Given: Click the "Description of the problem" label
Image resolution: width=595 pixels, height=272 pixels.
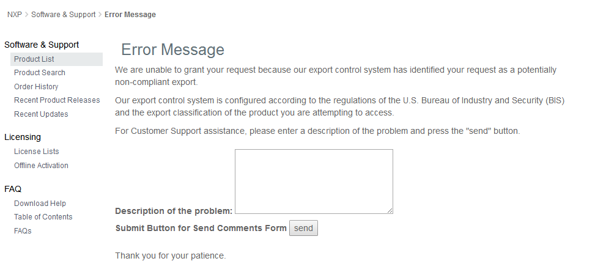Looking at the screenshot, I should [174, 211].
